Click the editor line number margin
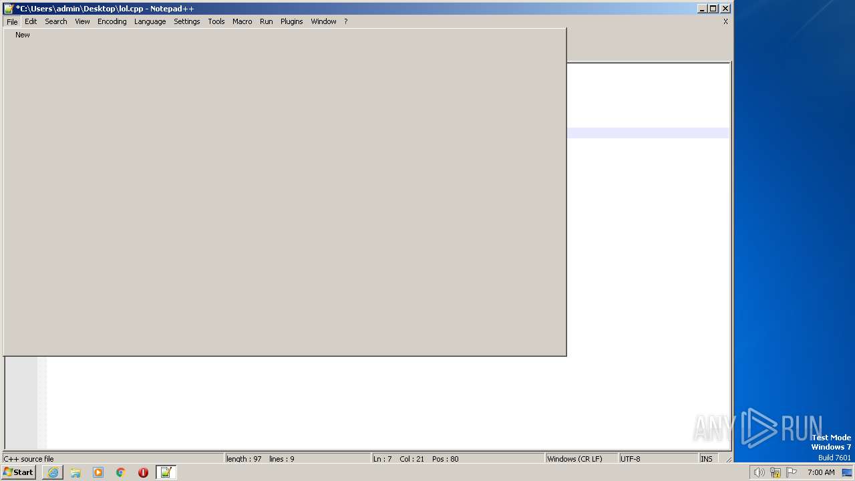The height and width of the screenshot is (481, 855). click(x=21, y=403)
